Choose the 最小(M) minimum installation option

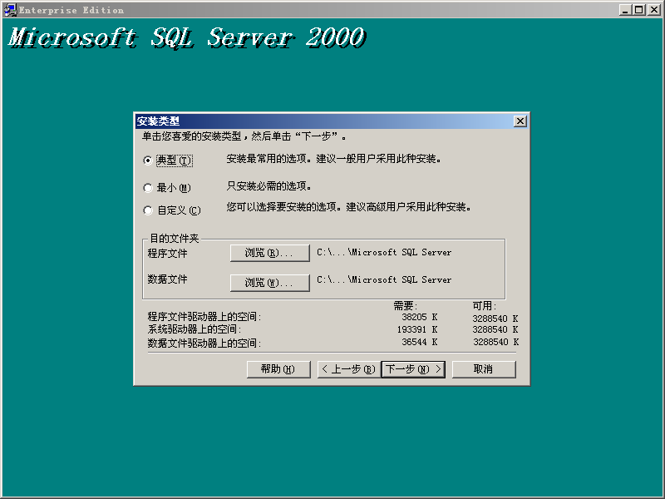pyautogui.click(x=148, y=188)
